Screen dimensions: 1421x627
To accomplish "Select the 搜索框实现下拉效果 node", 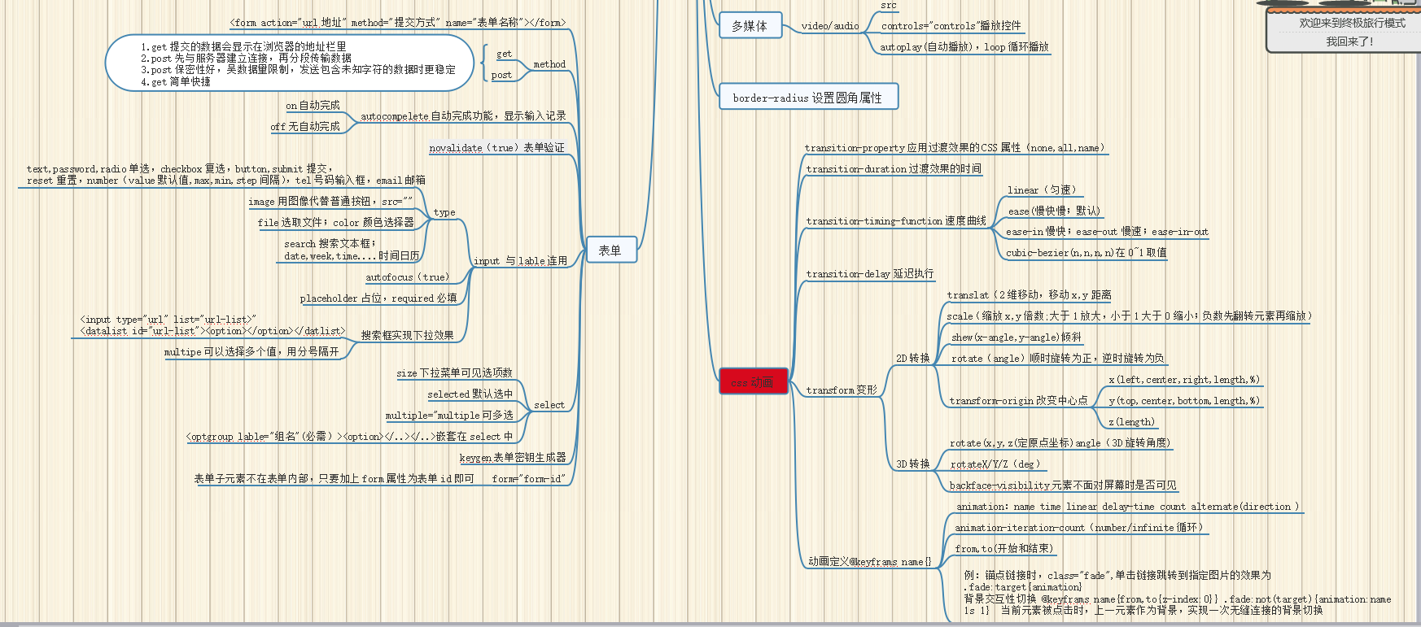I will (x=408, y=335).
